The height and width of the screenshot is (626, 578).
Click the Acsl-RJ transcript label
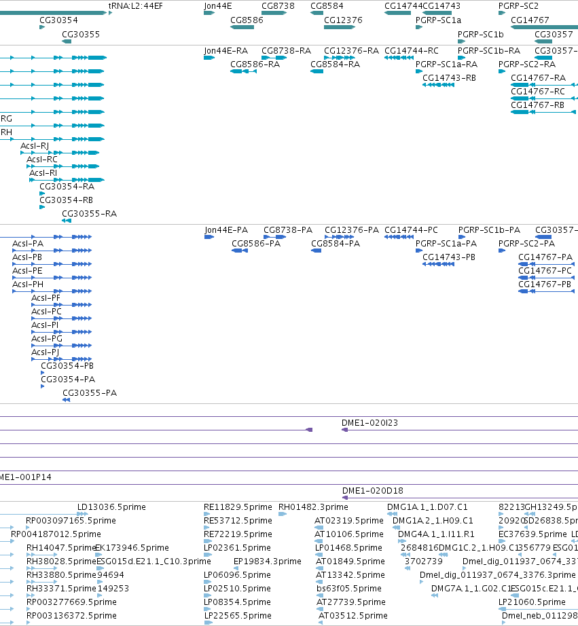point(35,146)
